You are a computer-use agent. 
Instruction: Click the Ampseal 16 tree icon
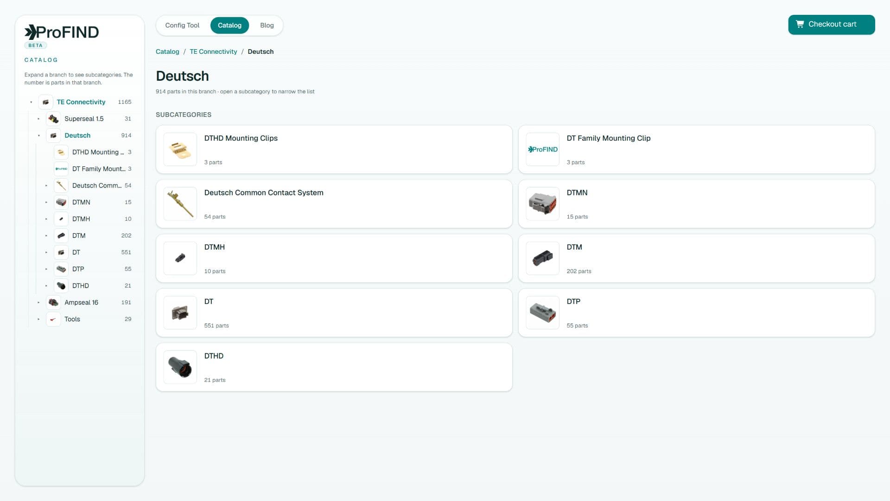53,302
